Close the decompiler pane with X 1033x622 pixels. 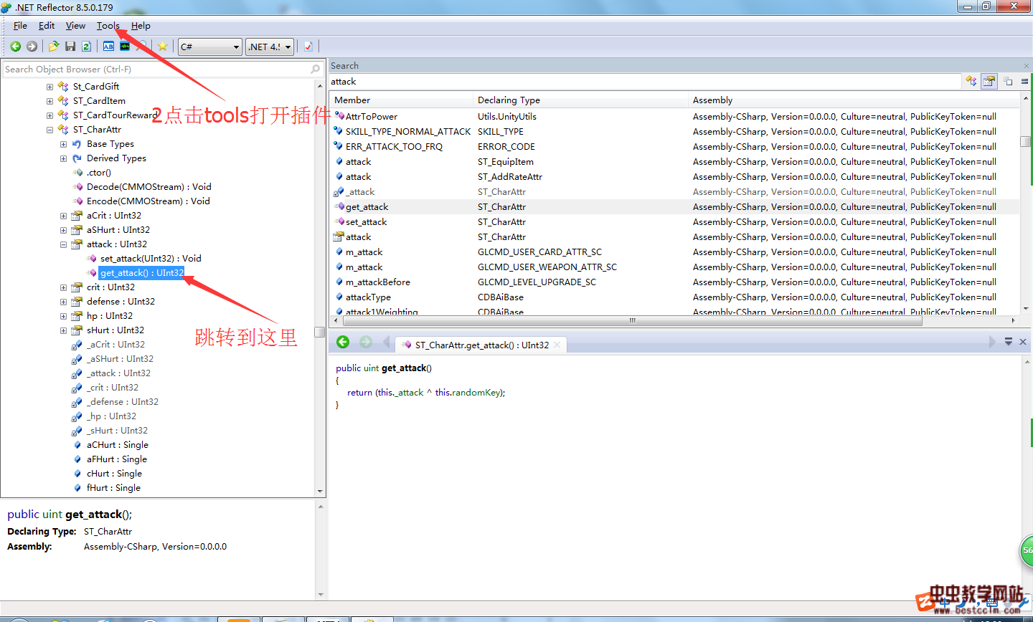coord(1023,342)
